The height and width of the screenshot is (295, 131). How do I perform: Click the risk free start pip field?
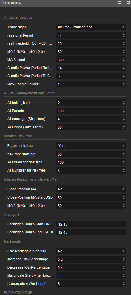pos(89,154)
